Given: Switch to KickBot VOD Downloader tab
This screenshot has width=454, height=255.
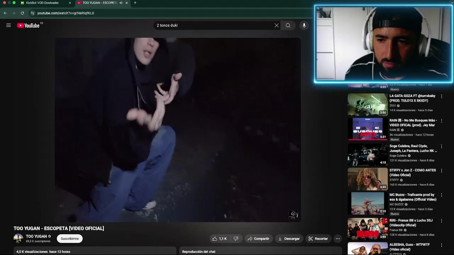Looking at the screenshot, I should [x=42, y=3].
